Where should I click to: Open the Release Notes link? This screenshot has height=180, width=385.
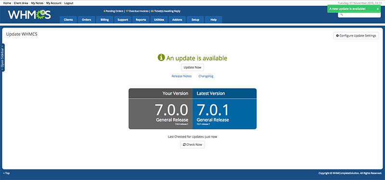181,76
